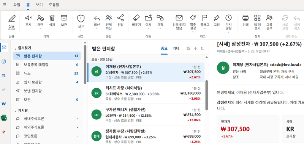The image size is (304, 144).
Task: Reply all using 전체 회신
Action: click(x=109, y=22)
